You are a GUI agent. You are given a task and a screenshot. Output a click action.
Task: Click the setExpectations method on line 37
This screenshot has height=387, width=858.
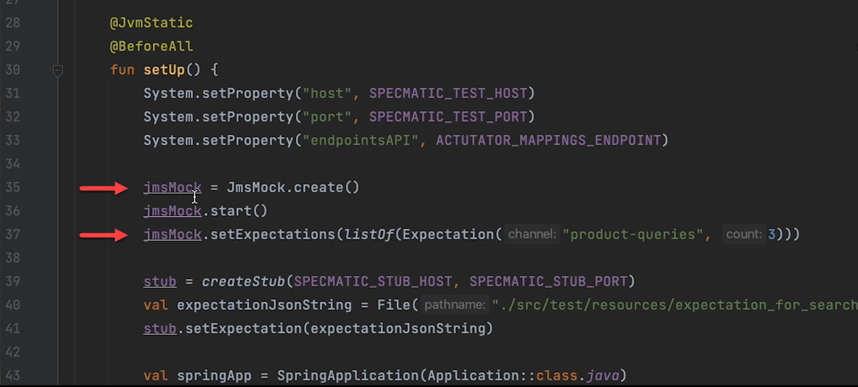pyautogui.click(x=272, y=234)
